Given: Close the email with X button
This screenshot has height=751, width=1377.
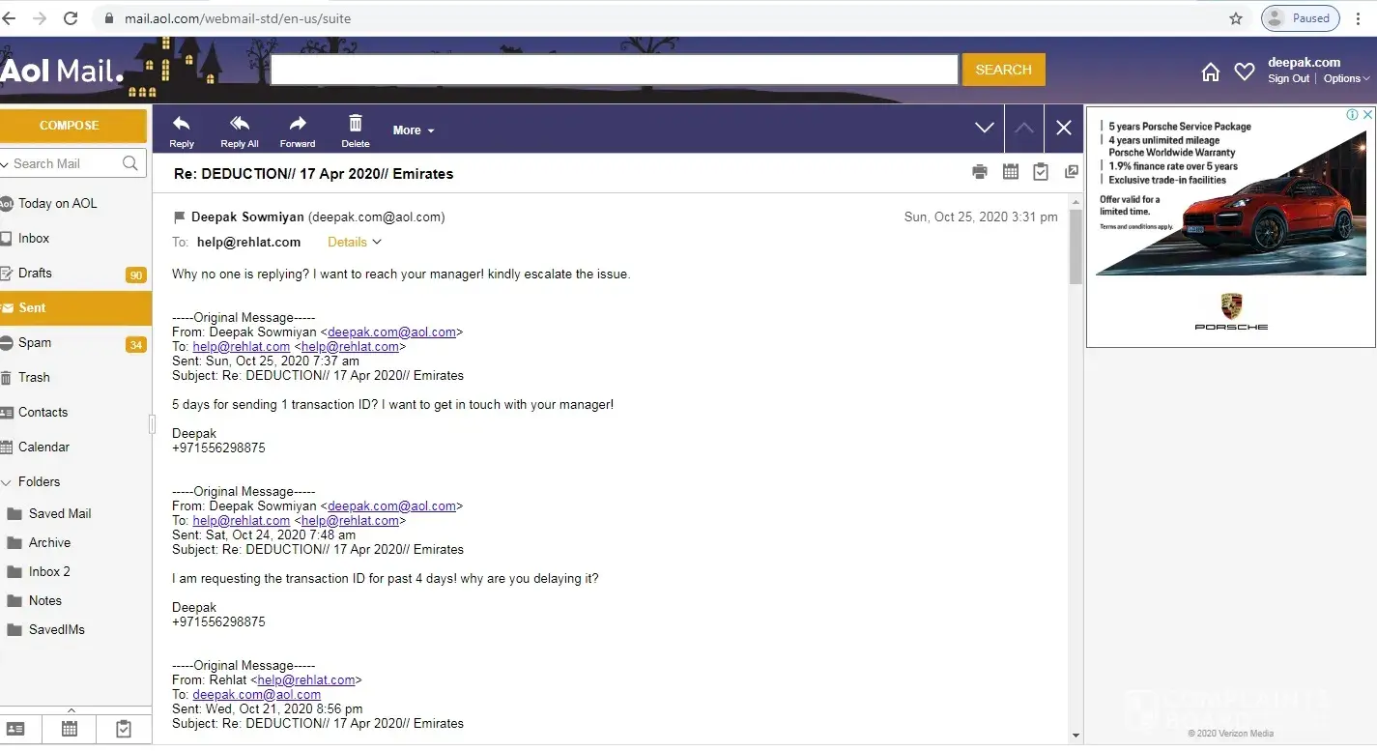Looking at the screenshot, I should (x=1063, y=129).
